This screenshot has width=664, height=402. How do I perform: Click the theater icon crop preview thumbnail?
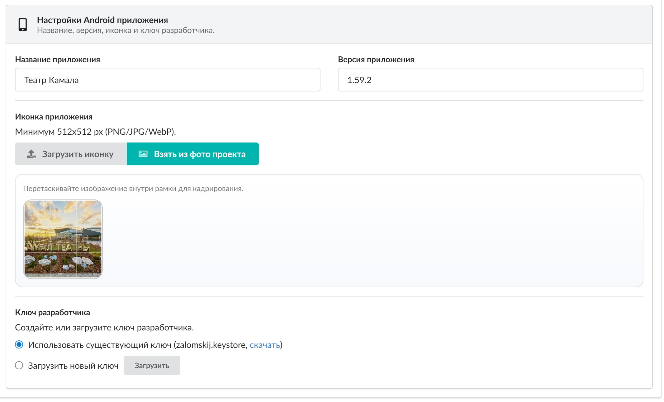(x=63, y=239)
